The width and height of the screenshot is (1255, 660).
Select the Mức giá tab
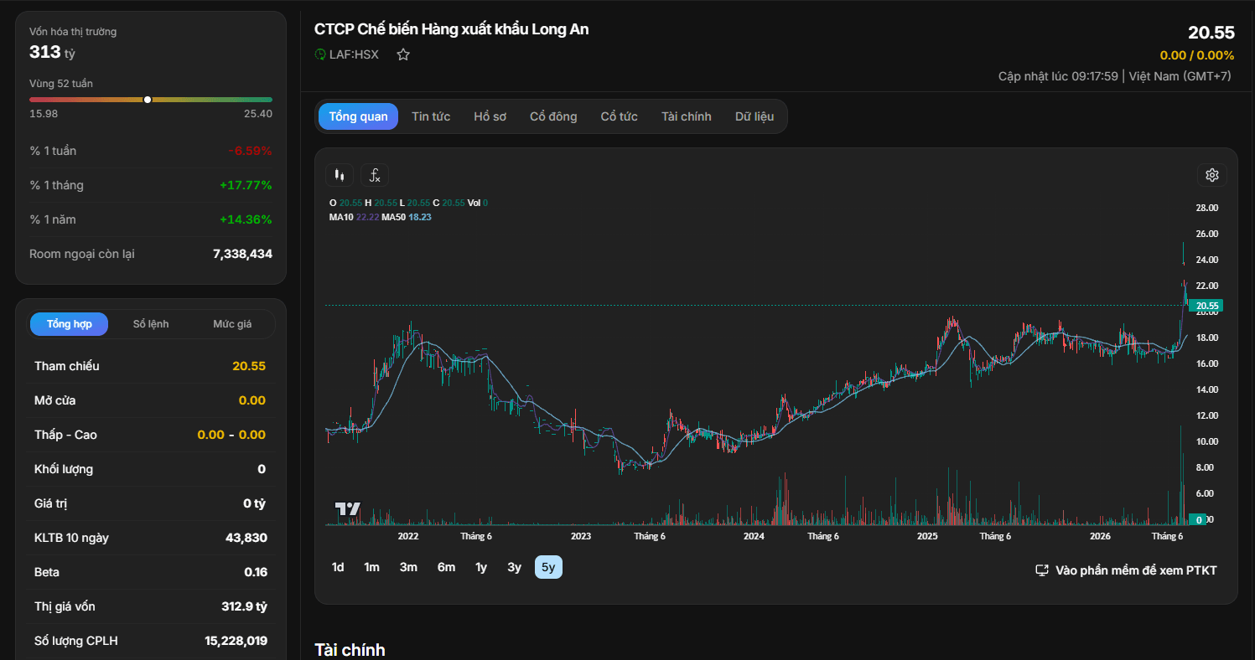pyautogui.click(x=232, y=324)
